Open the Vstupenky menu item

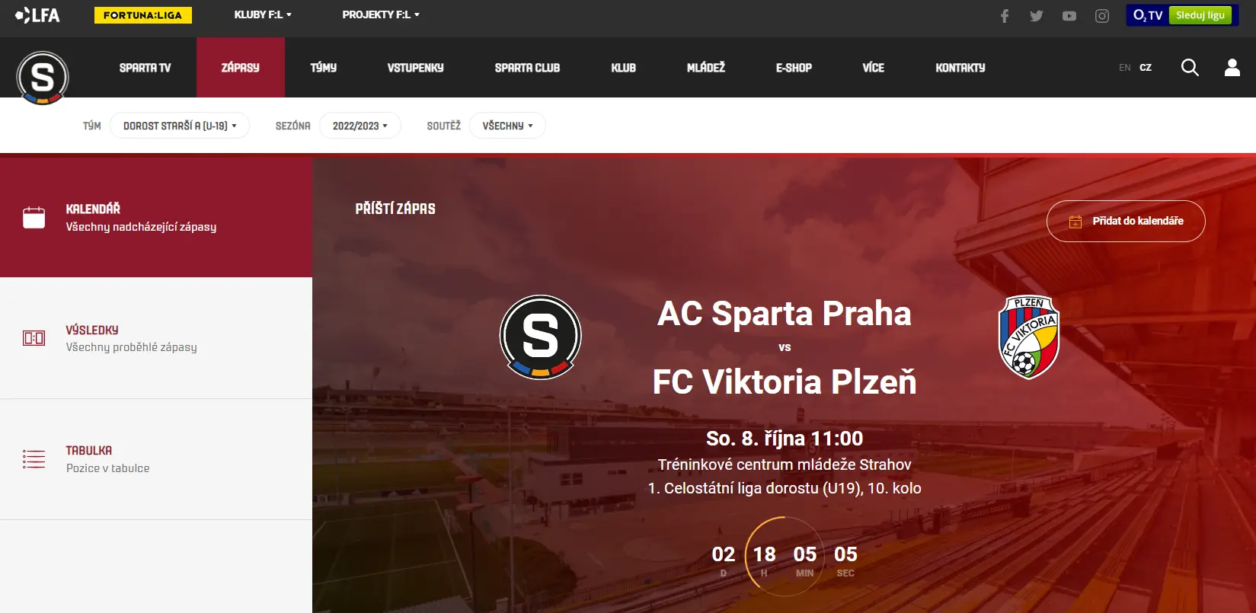tap(416, 68)
